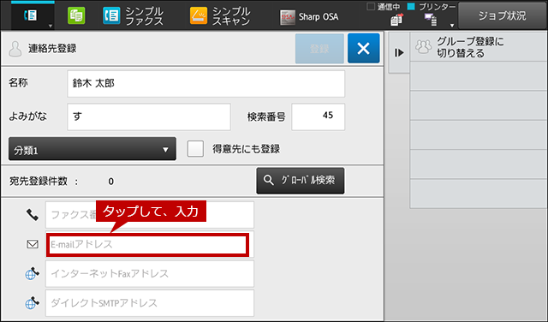The width and height of the screenshot is (548, 322).
Task: Expand the mode selector arrow under address book icon
Action: tap(51, 26)
